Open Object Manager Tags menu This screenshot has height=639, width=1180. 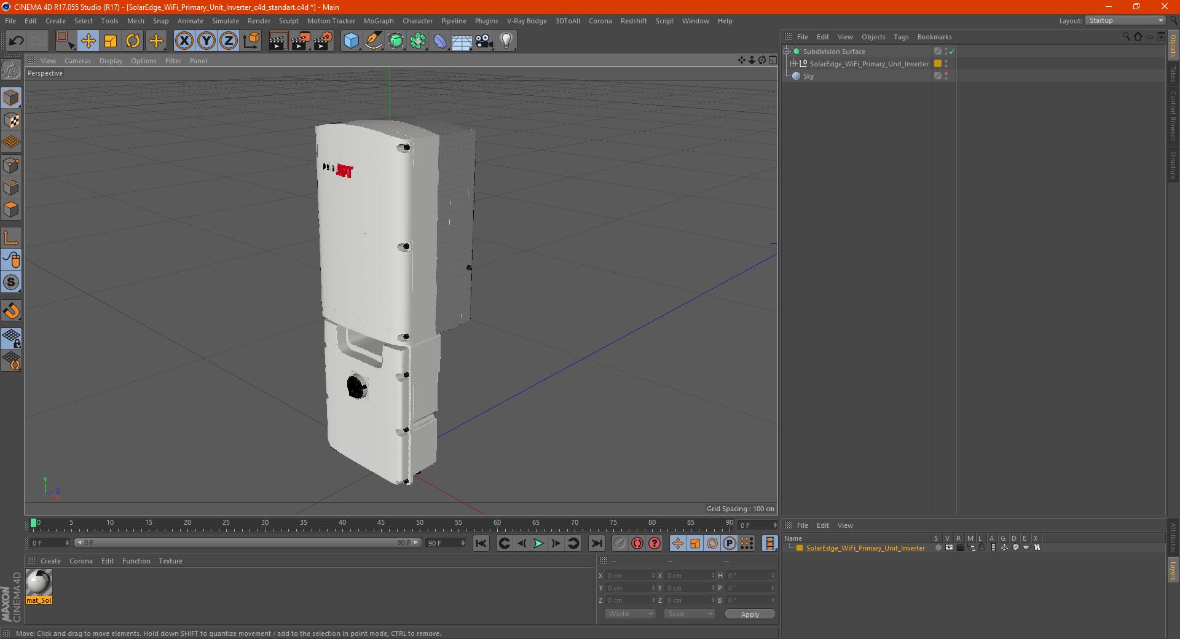pos(901,37)
